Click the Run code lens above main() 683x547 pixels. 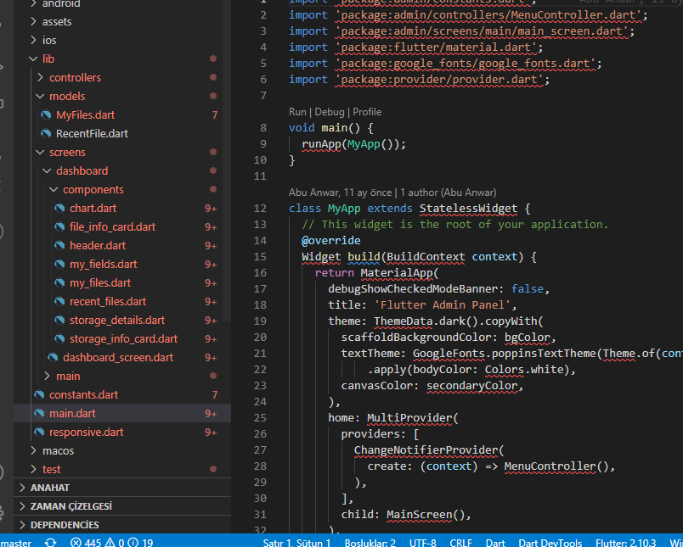click(x=297, y=112)
